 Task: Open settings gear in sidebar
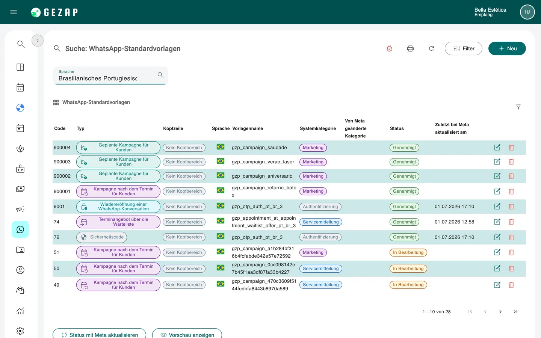click(x=20, y=331)
